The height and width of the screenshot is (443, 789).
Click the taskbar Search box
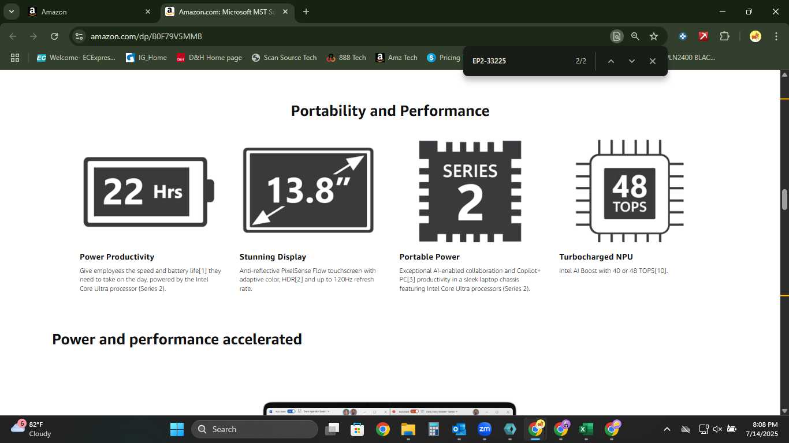254,429
